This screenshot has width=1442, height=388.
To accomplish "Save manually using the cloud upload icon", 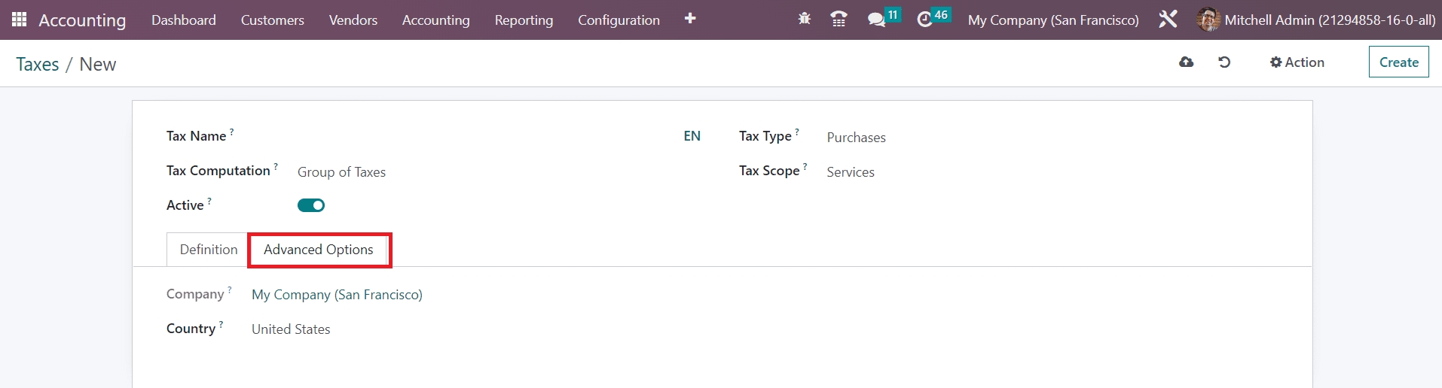I will [x=1186, y=62].
